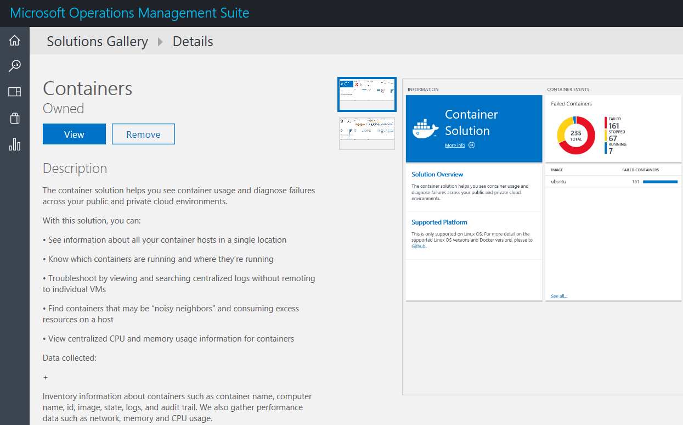The height and width of the screenshot is (425, 683).
Task: Open Solutions Gallery from the breadcrumb
Action: (x=97, y=41)
